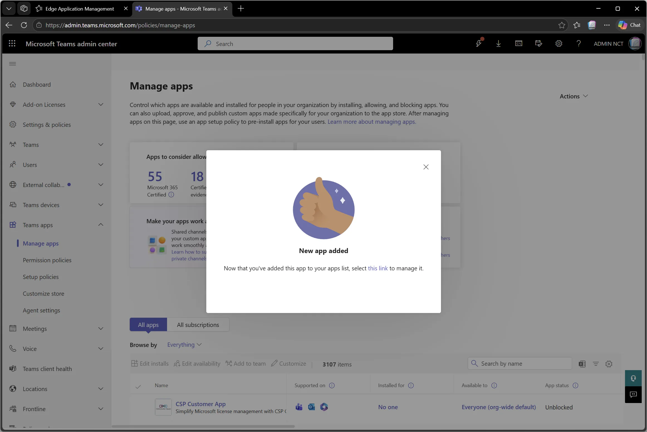Click the Frontline people icon
Screen dimensions: 647x432
[x=13, y=409]
